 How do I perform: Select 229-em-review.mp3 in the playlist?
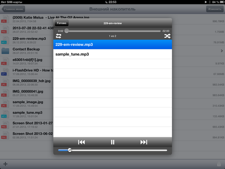point(112,44)
